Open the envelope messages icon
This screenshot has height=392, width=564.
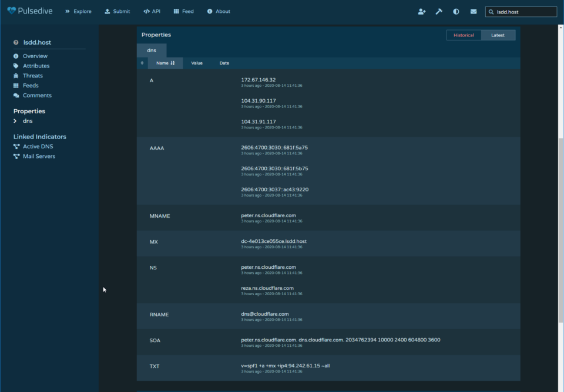click(474, 11)
